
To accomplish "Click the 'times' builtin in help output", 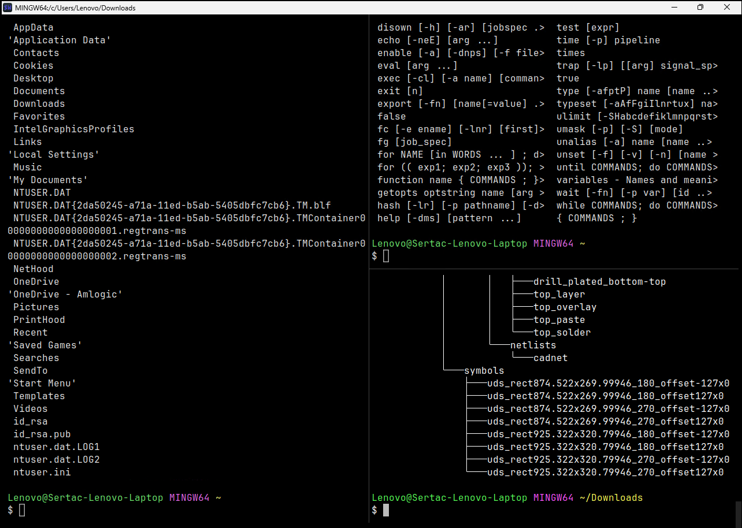I will click(x=571, y=53).
